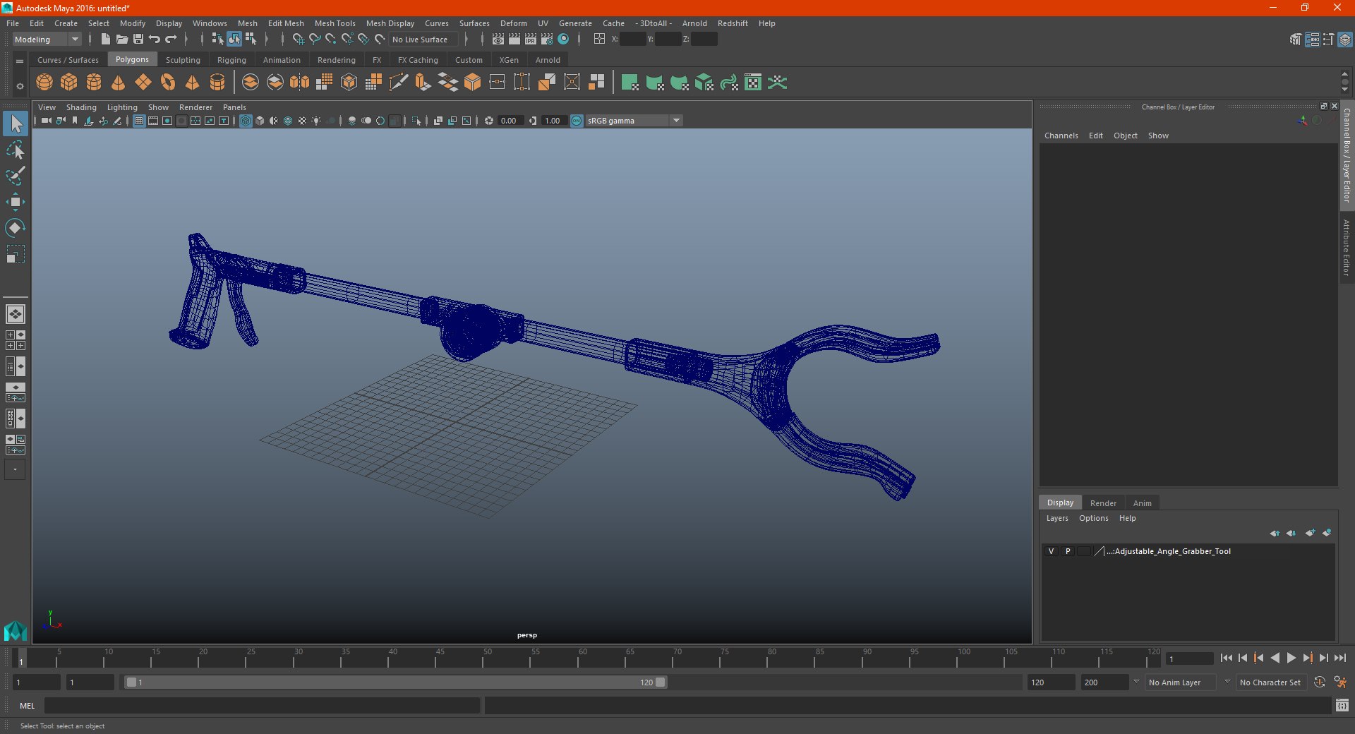Undo the last action

[155, 40]
